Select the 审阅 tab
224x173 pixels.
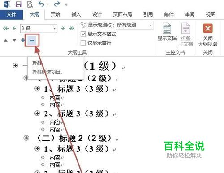(x=190, y=14)
